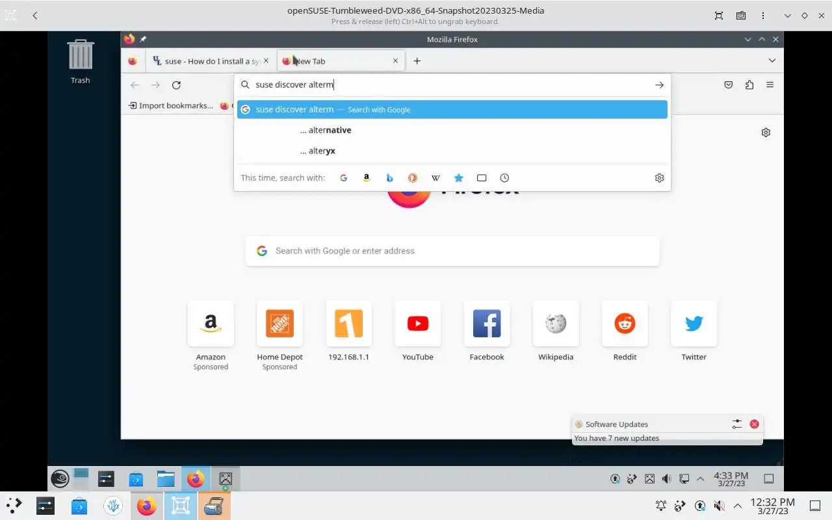This screenshot has height=520, width=832.
Task: Open the Save to Pocket icon
Action: [x=729, y=85]
